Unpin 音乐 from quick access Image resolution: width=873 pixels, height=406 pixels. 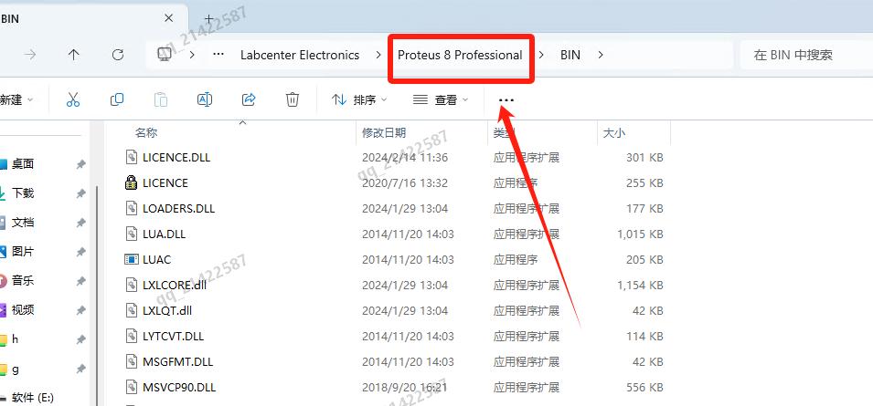click(80, 280)
